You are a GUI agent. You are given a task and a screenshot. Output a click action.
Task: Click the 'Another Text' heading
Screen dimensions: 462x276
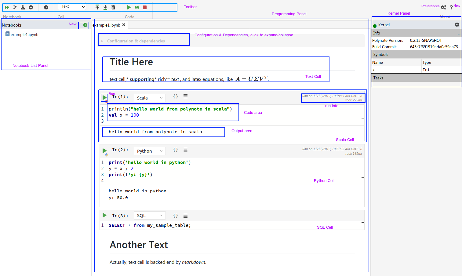[x=139, y=245]
